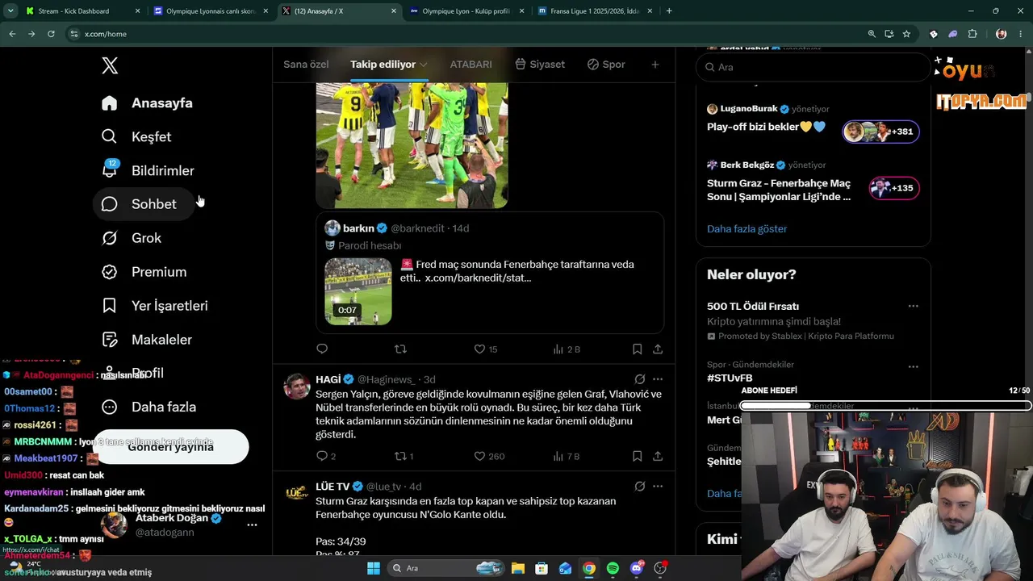Open Spotify from the taskbar
This screenshot has width=1033, height=581.
[613, 568]
